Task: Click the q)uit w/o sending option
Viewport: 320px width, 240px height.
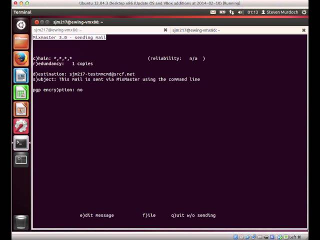Action: click(x=193, y=215)
